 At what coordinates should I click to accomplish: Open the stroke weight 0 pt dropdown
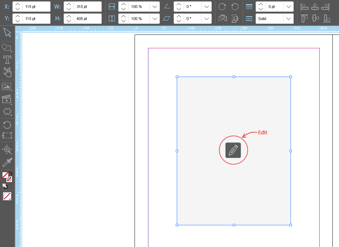click(x=288, y=7)
